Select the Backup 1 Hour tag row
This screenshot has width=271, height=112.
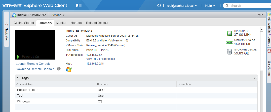136,90
